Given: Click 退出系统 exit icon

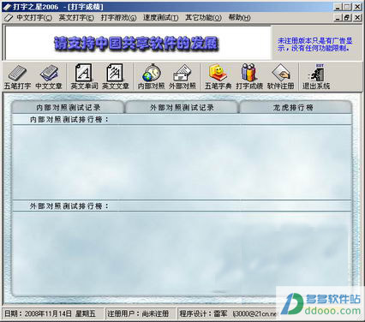Looking at the screenshot, I should tap(316, 76).
